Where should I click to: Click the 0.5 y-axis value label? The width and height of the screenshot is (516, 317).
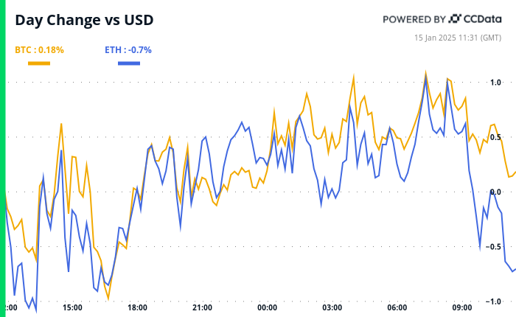(x=495, y=137)
